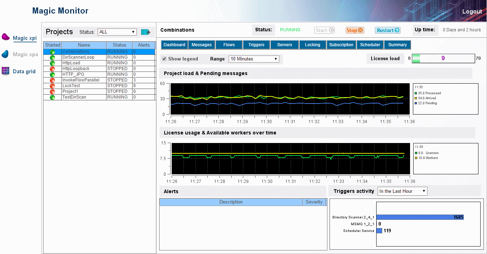Sort projects by the Status column header
487x254 pixels.
(119, 45)
